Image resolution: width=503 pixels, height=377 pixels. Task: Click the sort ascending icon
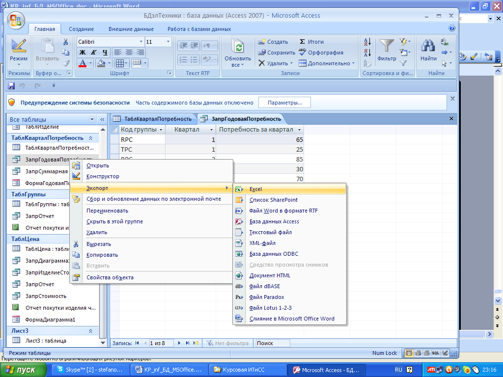point(367,42)
